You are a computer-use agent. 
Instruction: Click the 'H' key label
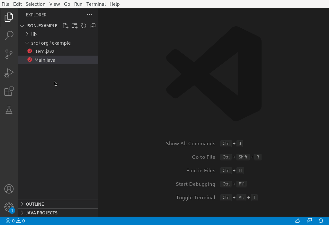(240, 170)
